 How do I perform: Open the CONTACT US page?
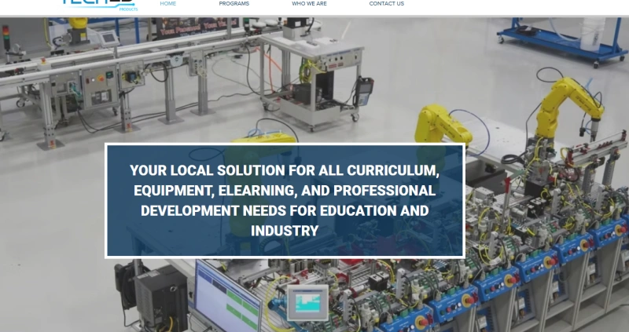(x=386, y=4)
